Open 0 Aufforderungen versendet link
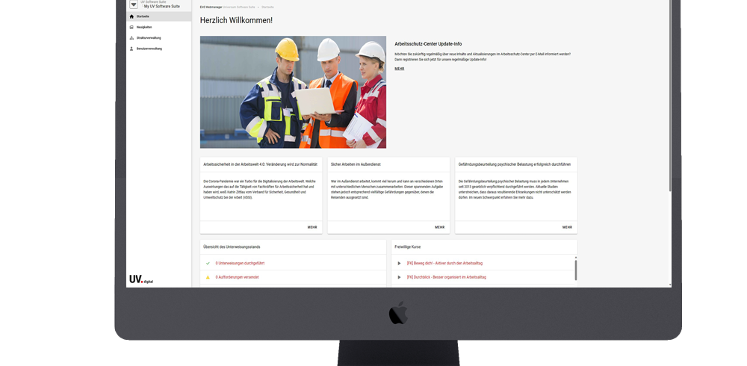Screen dimensions: 747x366 (x=238, y=277)
